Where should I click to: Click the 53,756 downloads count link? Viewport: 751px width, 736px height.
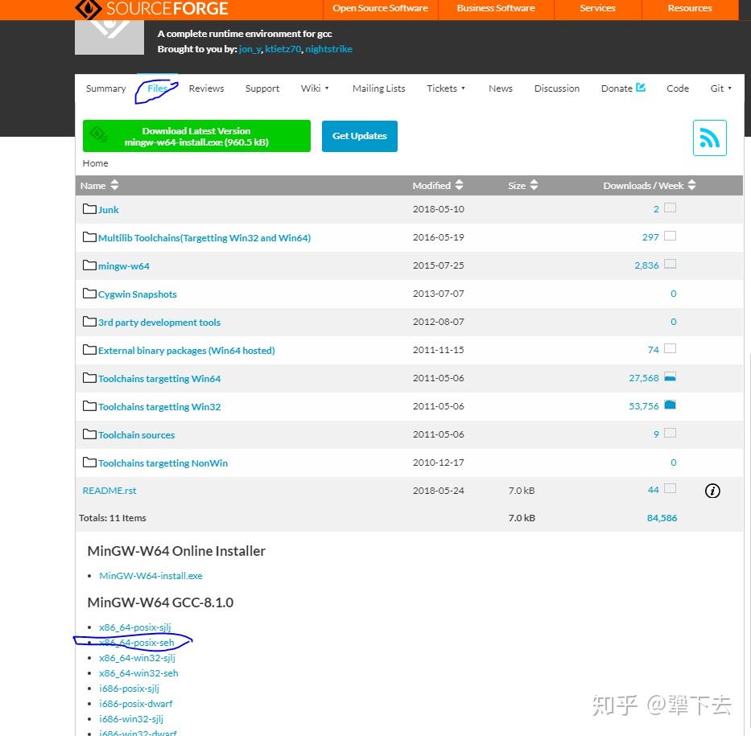click(x=644, y=405)
